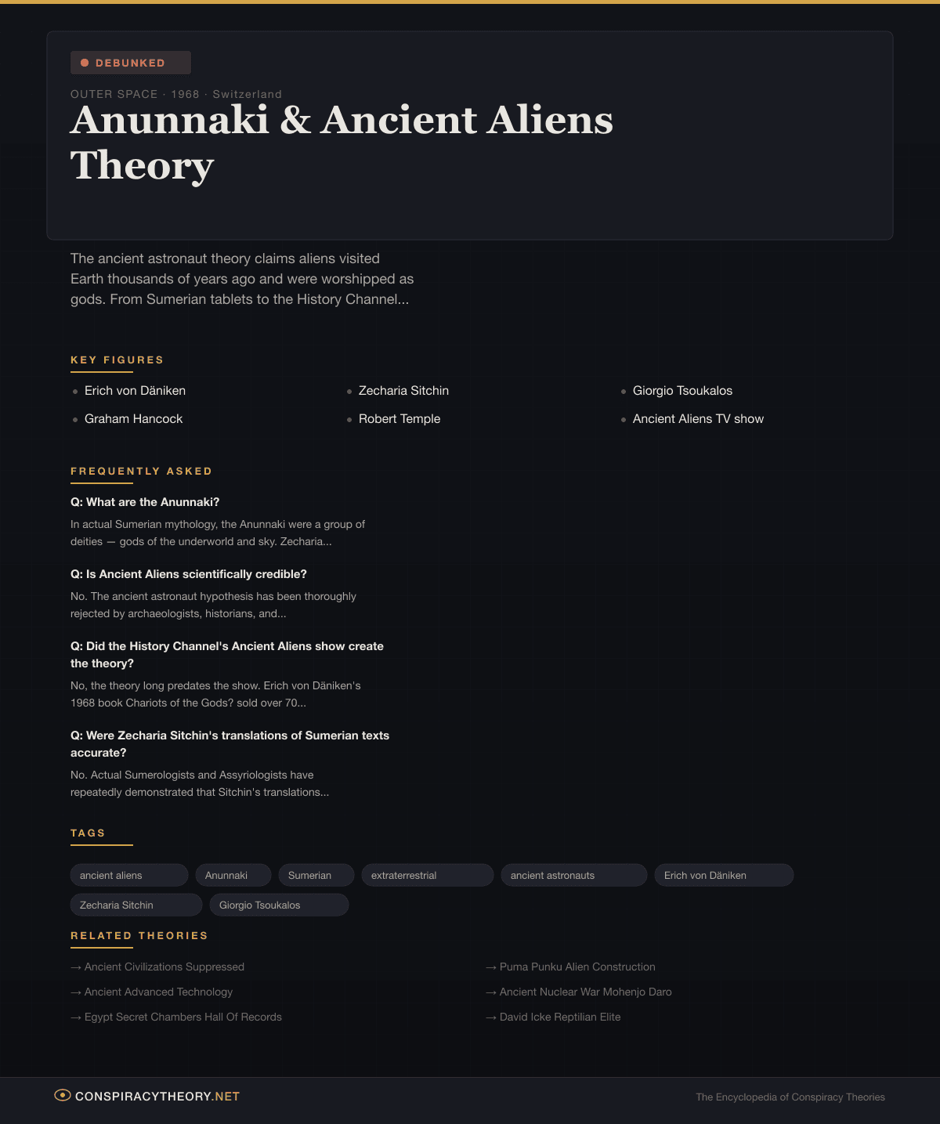Open 'Puma Punku Alien Construction' link
This screenshot has height=1124, width=940.
click(577, 967)
